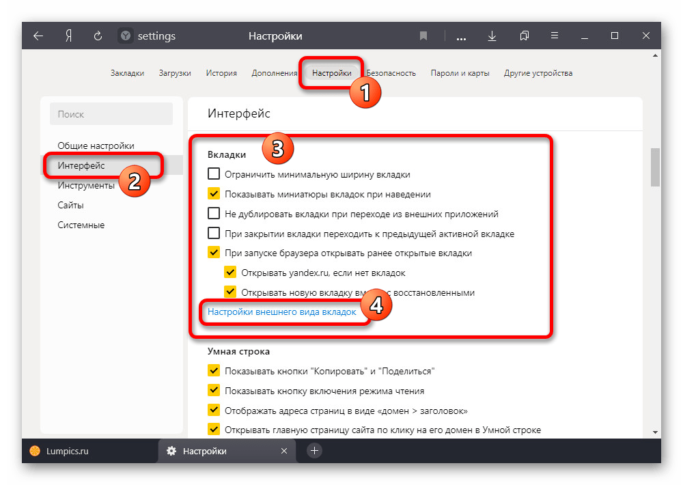
Task: Open the Дополнения page
Action: point(274,73)
